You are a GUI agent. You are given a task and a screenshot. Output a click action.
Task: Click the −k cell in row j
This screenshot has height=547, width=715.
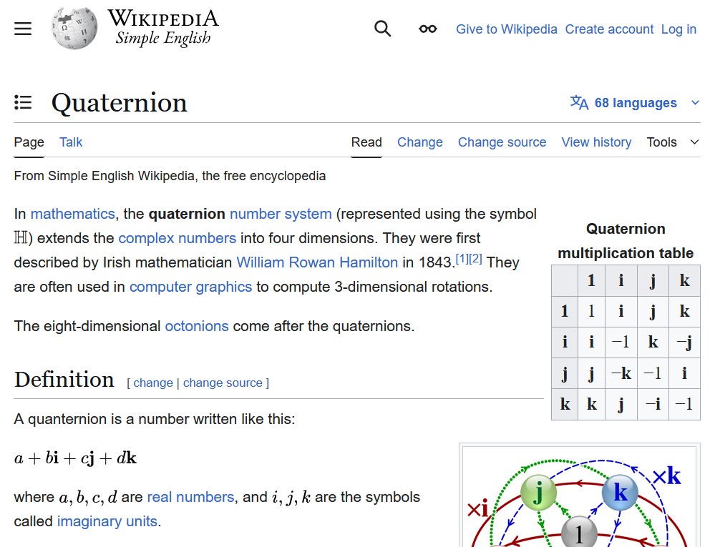coord(621,373)
